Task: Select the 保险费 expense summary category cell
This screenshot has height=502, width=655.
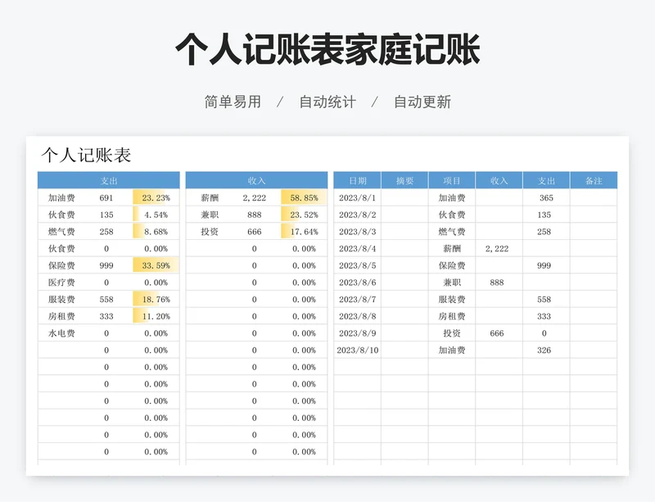Action: (x=61, y=265)
